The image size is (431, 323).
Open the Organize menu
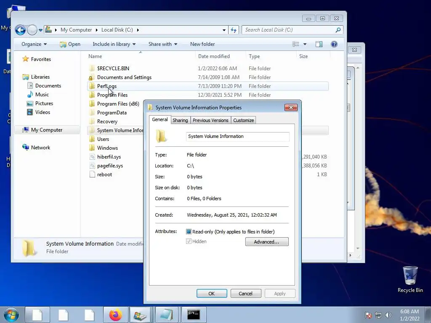[x=34, y=44]
